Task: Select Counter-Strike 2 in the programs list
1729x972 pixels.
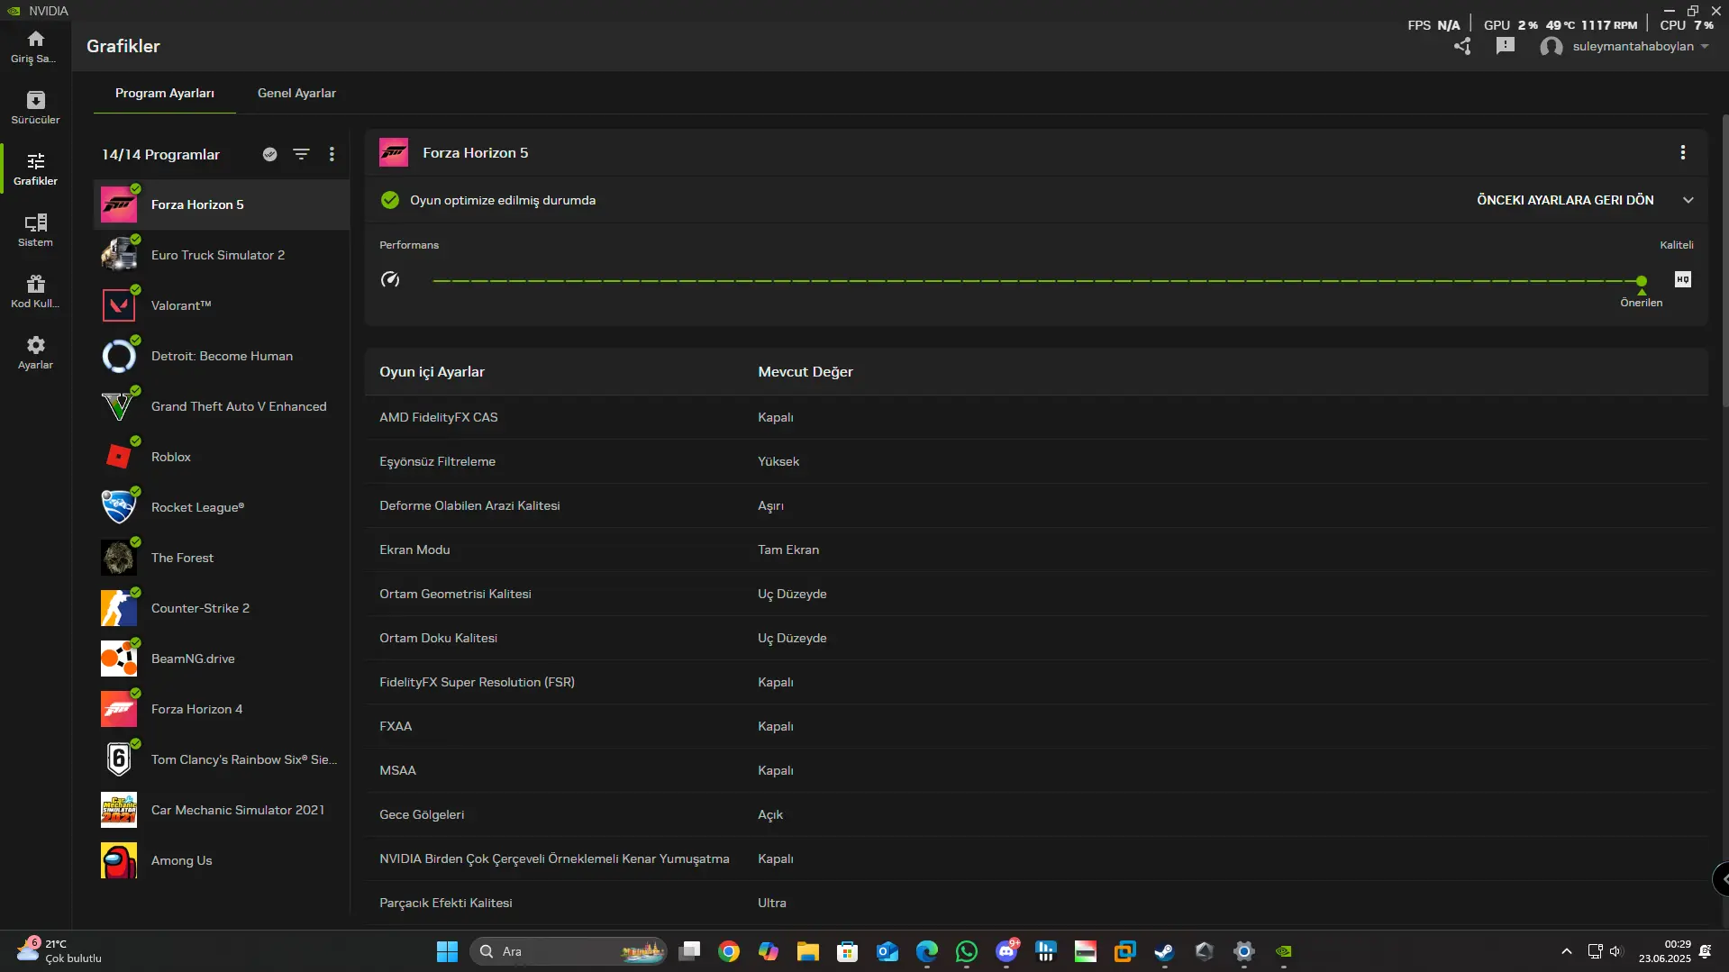Action: pyautogui.click(x=222, y=608)
